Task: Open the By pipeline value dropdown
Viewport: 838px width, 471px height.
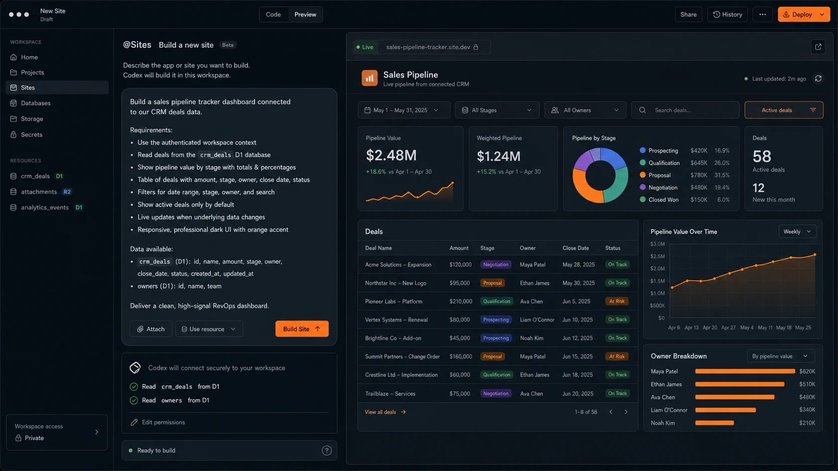Action: coord(780,356)
